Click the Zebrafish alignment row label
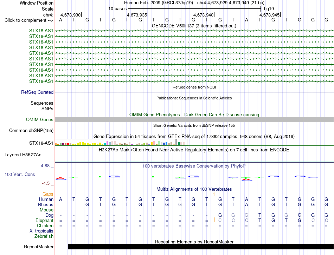334x255 pixels. pos(44,236)
